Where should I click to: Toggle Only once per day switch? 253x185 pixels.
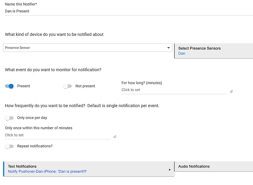click(x=10, y=118)
